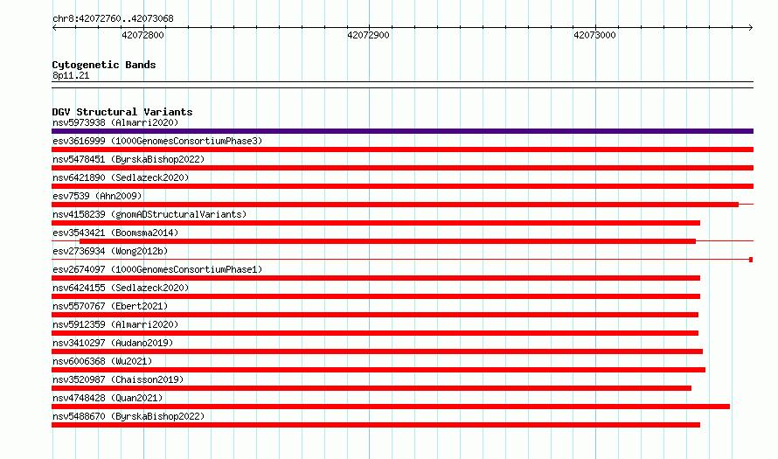Click the Cytogenetic Bands track title
Viewport: 778px width, 459px height.
(104, 65)
